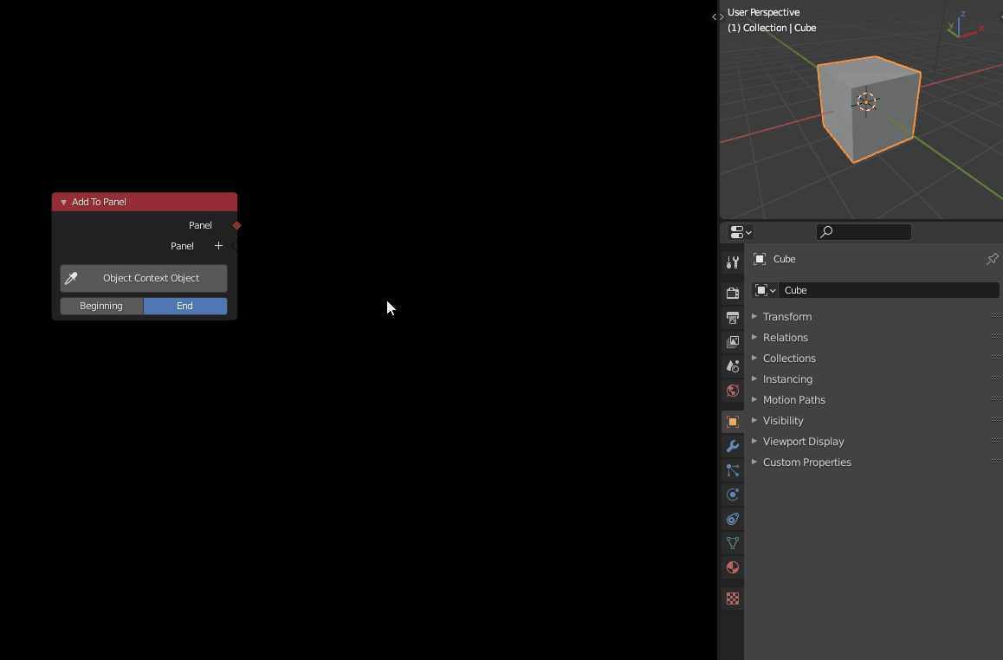Click the Object Context Object eyedropper button
Viewport: 1003px width, 660px height.
point(71,278)
